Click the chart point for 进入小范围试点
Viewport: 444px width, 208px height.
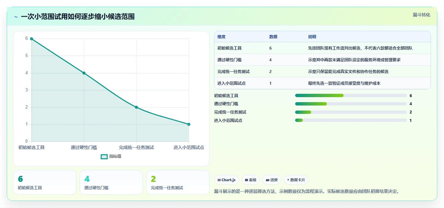pos(189,124)
